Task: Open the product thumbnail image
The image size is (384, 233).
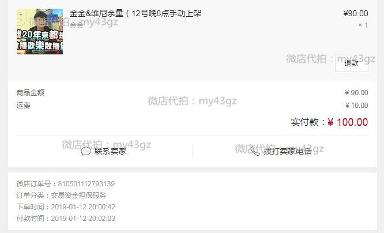Action: (x=40, y=32)
